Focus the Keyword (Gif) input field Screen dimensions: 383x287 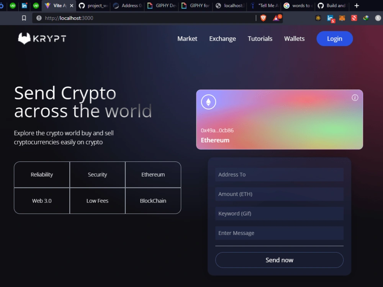click(279, 214)
